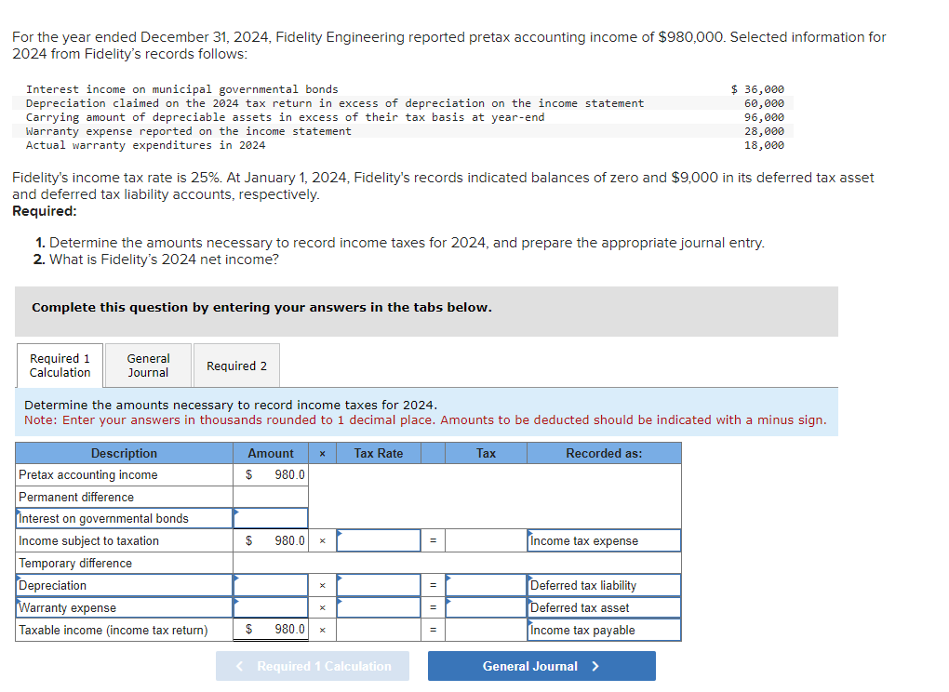The width and height of the screenshot is (949, 692).
Task: Open the Deferred tax liability Recorded as cell
Action: [x=603, y=585]
